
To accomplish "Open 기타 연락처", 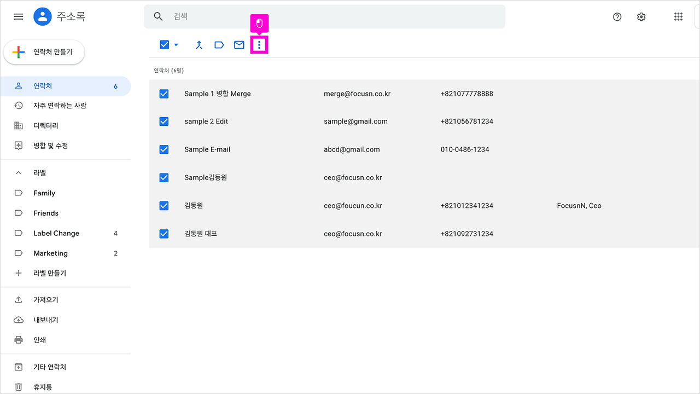I will click(x=66, y=367).
